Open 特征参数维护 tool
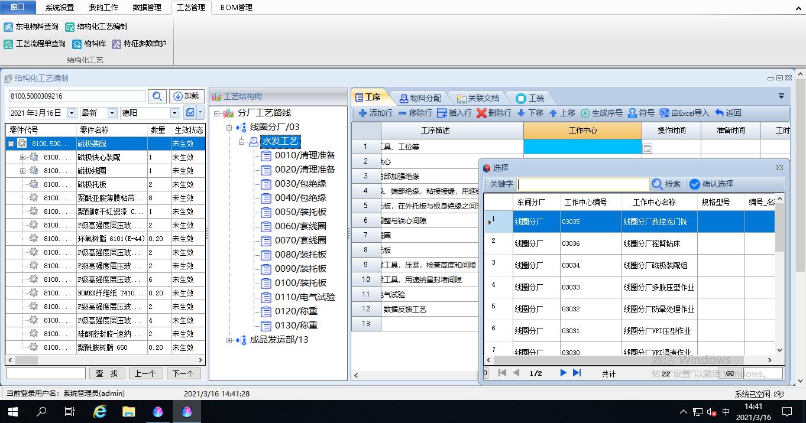The width and height of the screenshot is (806, 423). pyautogui.click(x=139, y=44)
